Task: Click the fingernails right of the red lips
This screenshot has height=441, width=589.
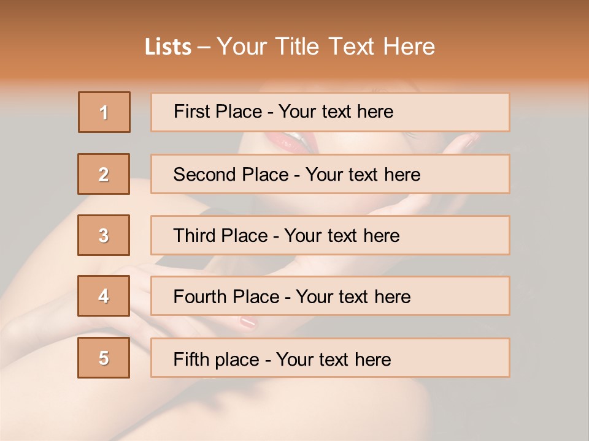Action: point(470,141)
